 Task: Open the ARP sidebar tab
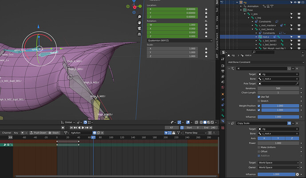[x=217, y=56]
